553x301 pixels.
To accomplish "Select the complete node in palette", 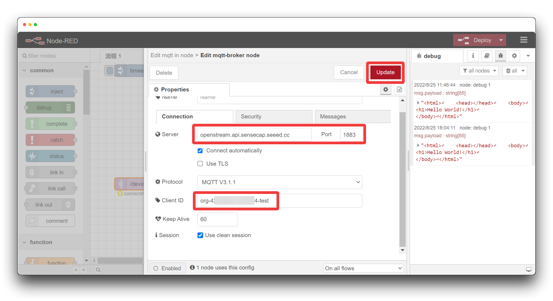I will pos(50,124).
